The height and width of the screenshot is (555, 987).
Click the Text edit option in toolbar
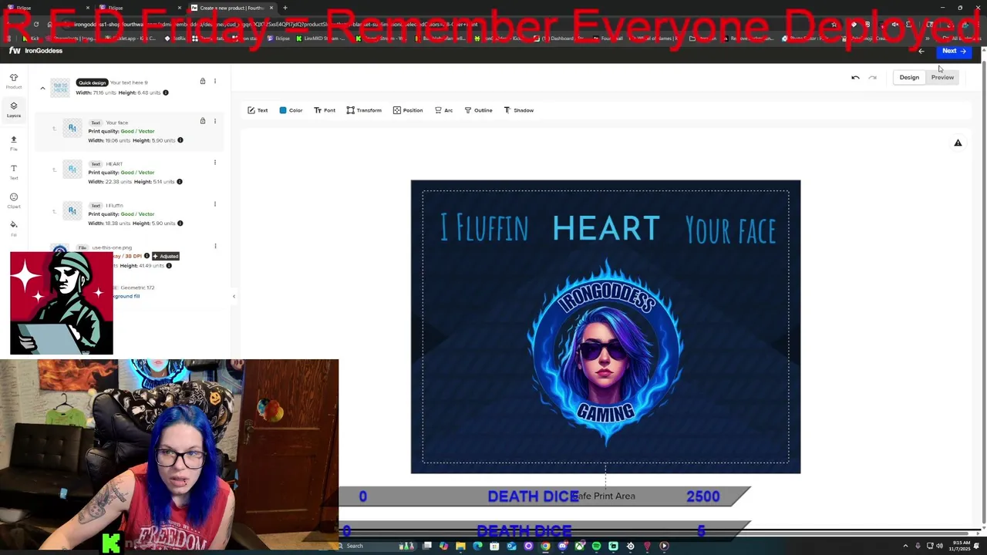tap(258, 110)
